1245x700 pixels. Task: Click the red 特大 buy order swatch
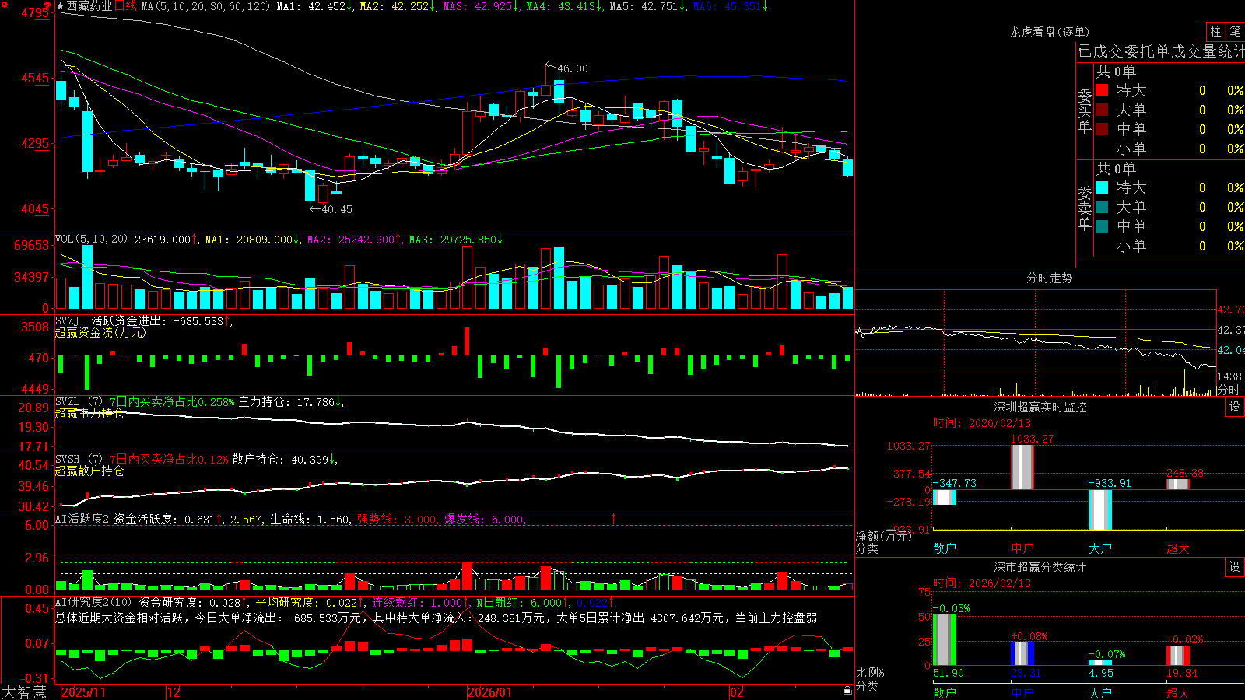coord(1102,90)
